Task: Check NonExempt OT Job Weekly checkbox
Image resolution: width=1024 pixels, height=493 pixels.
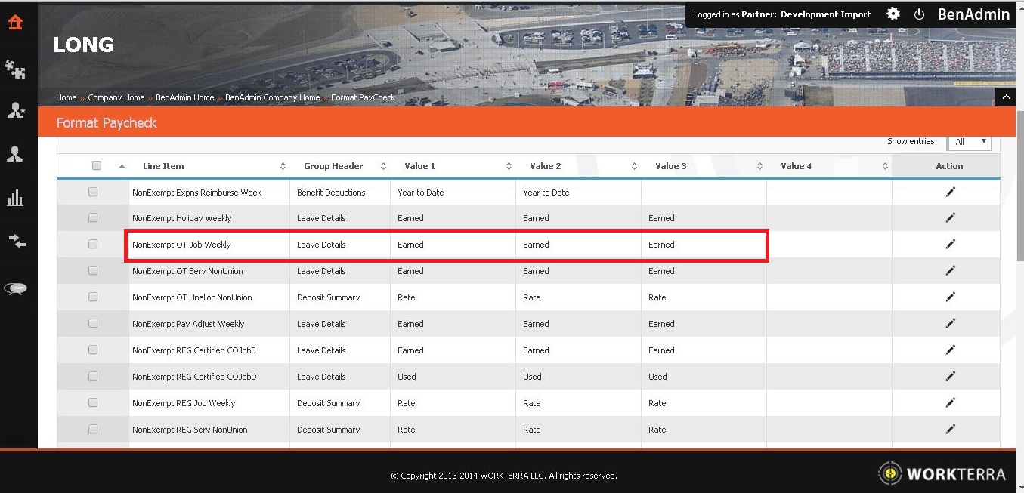Action: pyautogui.click(x=93, y=244)
